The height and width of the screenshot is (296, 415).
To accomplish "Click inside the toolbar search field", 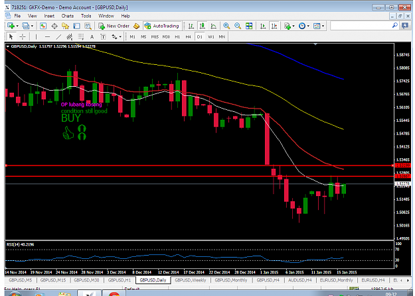I will tap(361, 26).
